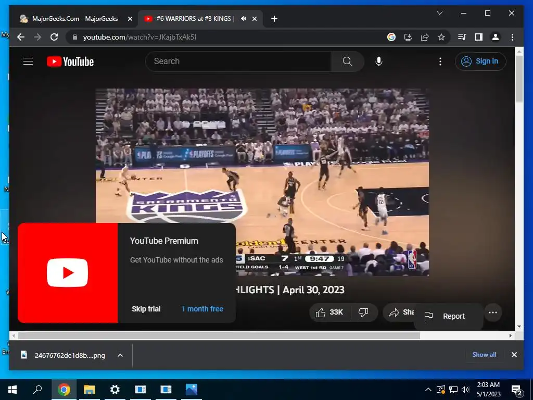Viewport: 533px width, 400px height.
Task: Go back to the previous page
Action: (21, 37)
